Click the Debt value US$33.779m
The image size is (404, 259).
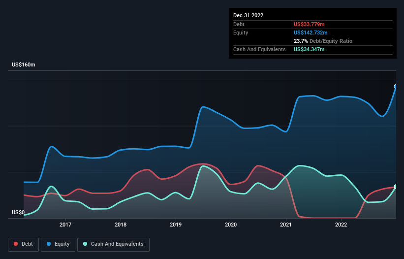pyautogui.click(x=309, y=24)
